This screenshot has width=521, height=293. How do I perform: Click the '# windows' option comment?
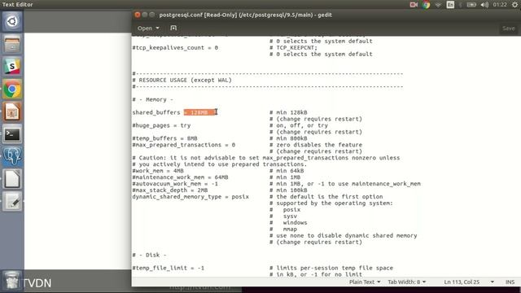coord(288,222)
